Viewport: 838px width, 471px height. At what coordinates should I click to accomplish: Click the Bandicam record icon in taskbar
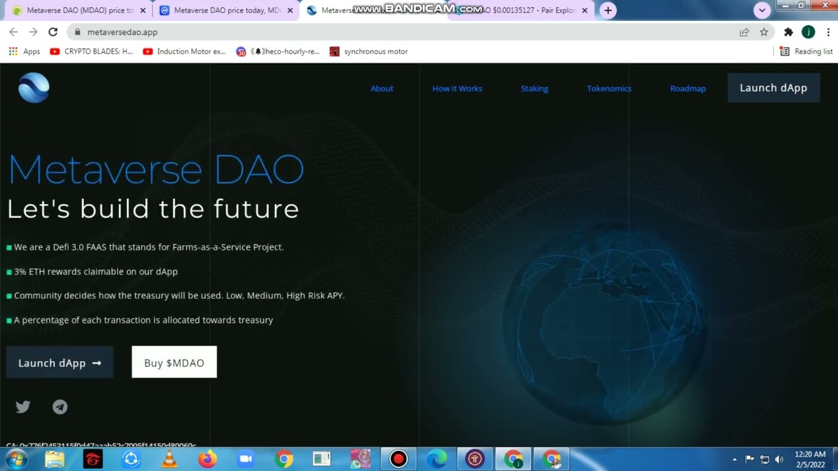(x=398, y=459)
